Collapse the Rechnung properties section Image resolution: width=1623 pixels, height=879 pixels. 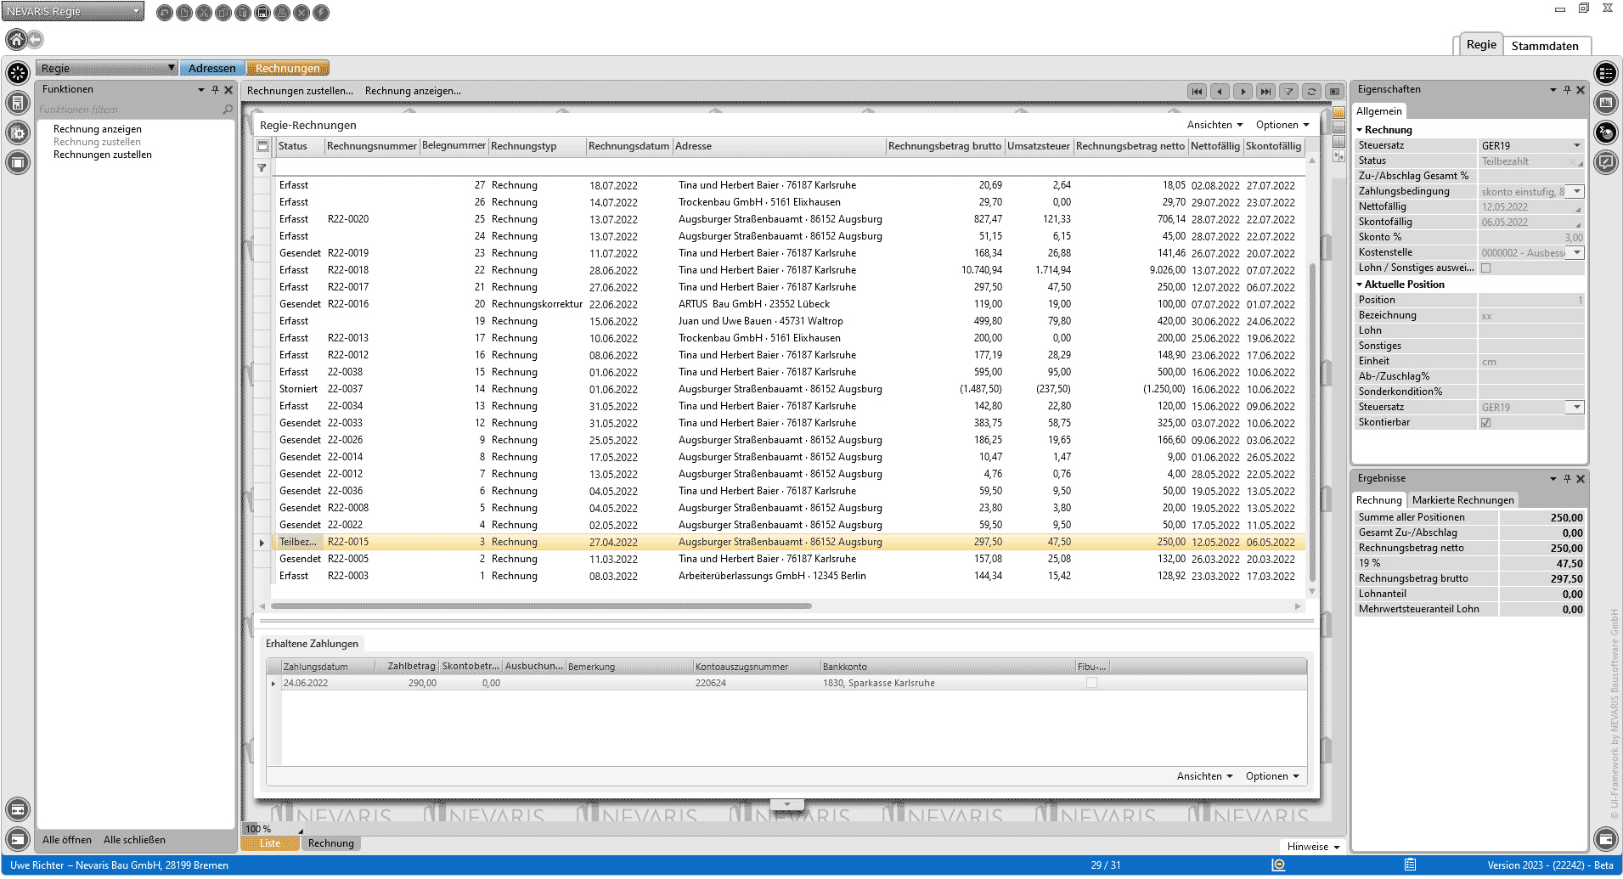(1360, 130)
